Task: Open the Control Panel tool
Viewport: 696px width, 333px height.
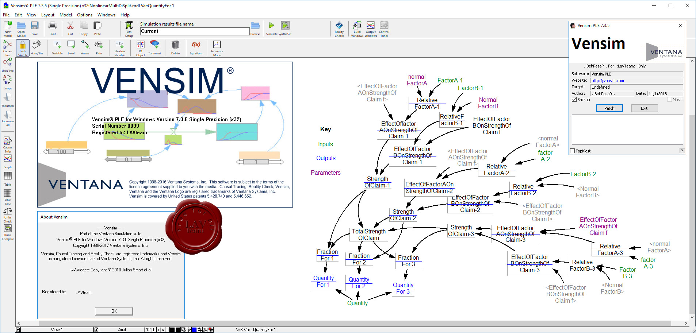Action: [x=384, y=29]
